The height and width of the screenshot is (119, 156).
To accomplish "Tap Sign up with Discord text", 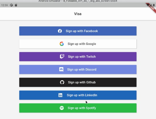I will click(82, 69).
